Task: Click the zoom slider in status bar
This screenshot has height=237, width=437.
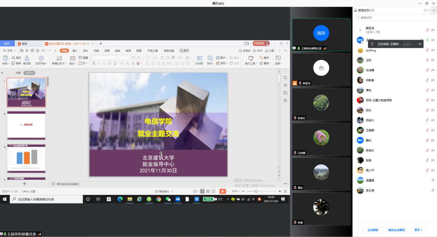Action: pyautogui.click(x=256, y=191)
